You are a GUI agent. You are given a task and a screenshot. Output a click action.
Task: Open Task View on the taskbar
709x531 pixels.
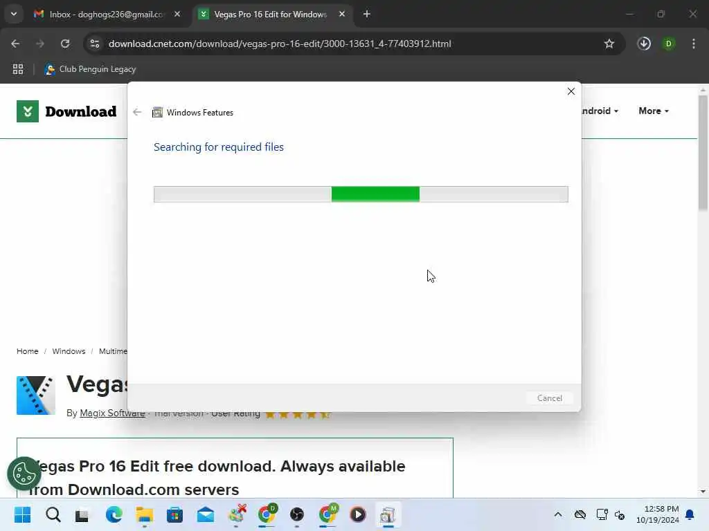(82, 514)
